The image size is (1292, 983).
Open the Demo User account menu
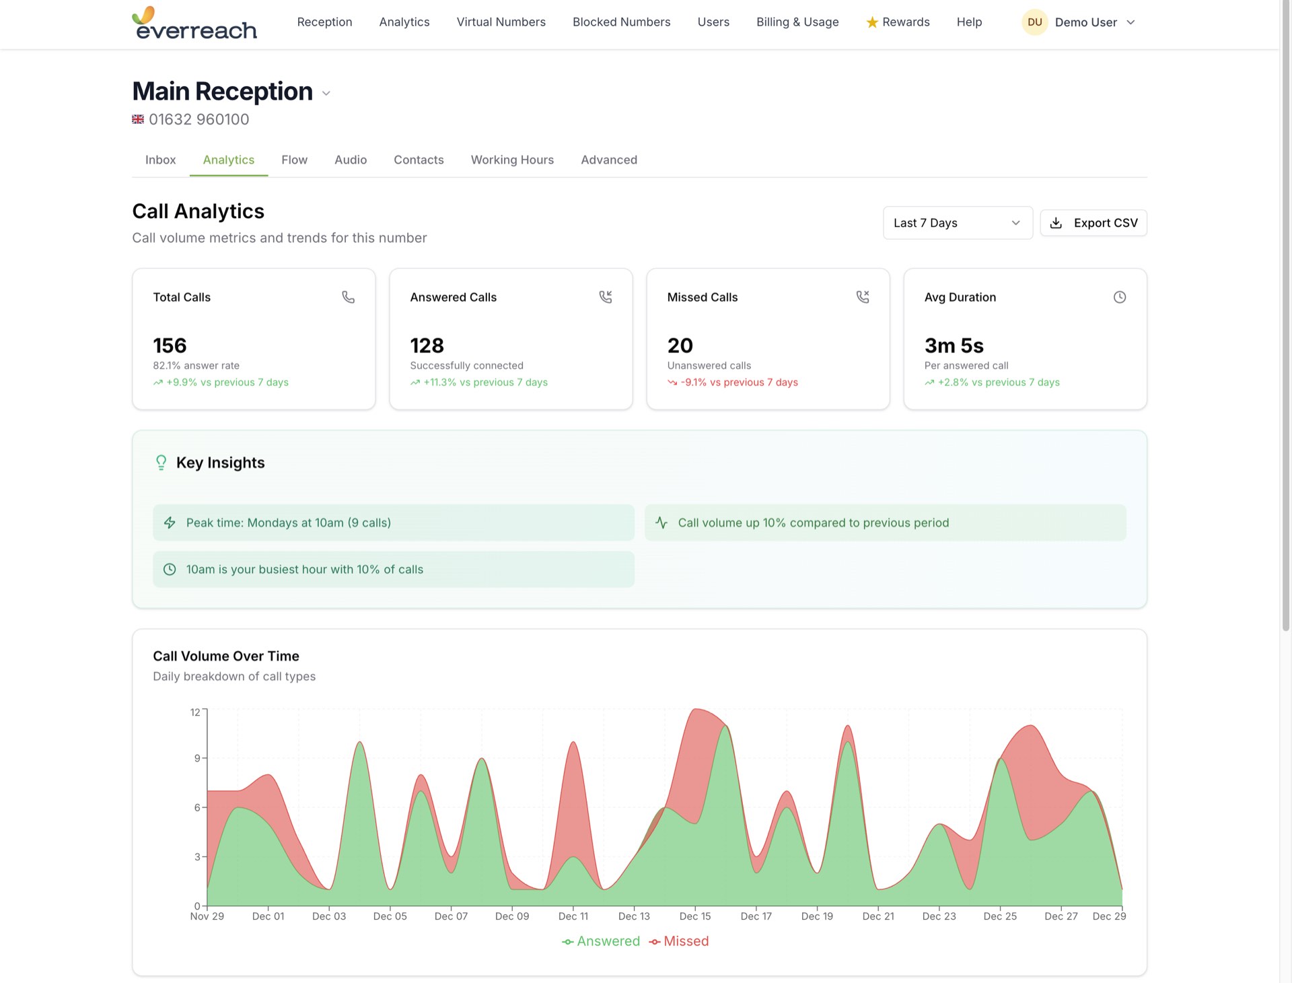pos(1086,22)
